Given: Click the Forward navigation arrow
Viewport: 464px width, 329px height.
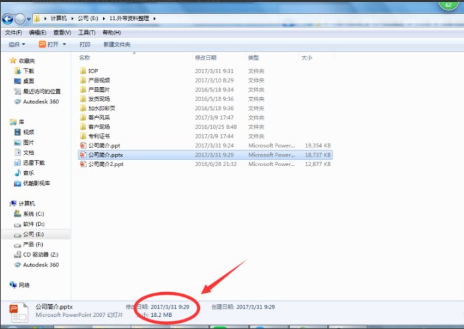Looking at the screenshot, I should point(20,19).
